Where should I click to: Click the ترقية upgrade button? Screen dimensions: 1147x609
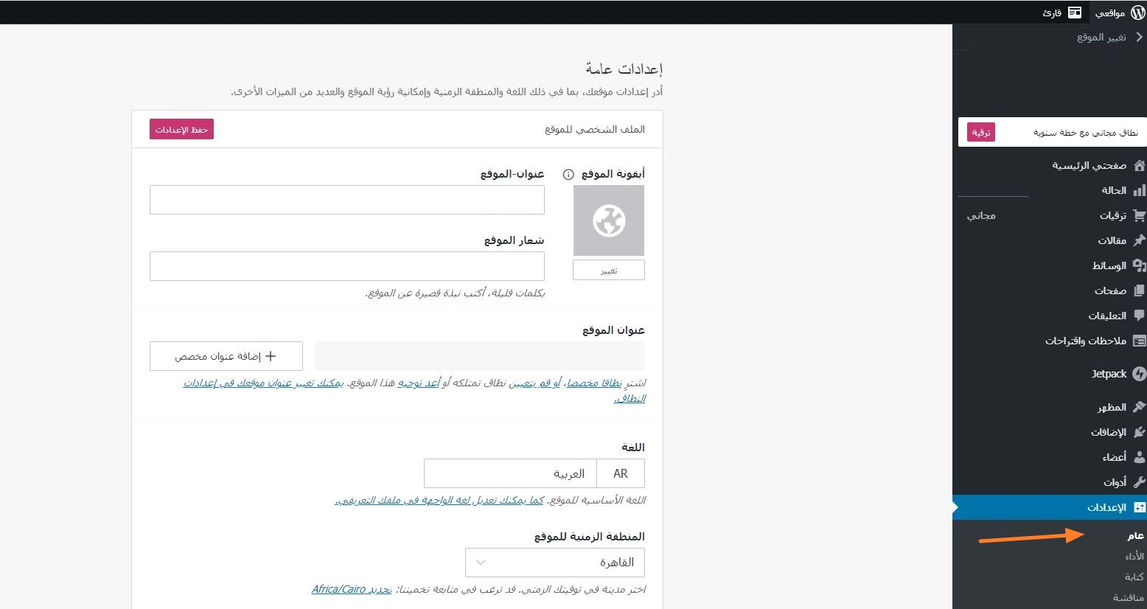980,133
